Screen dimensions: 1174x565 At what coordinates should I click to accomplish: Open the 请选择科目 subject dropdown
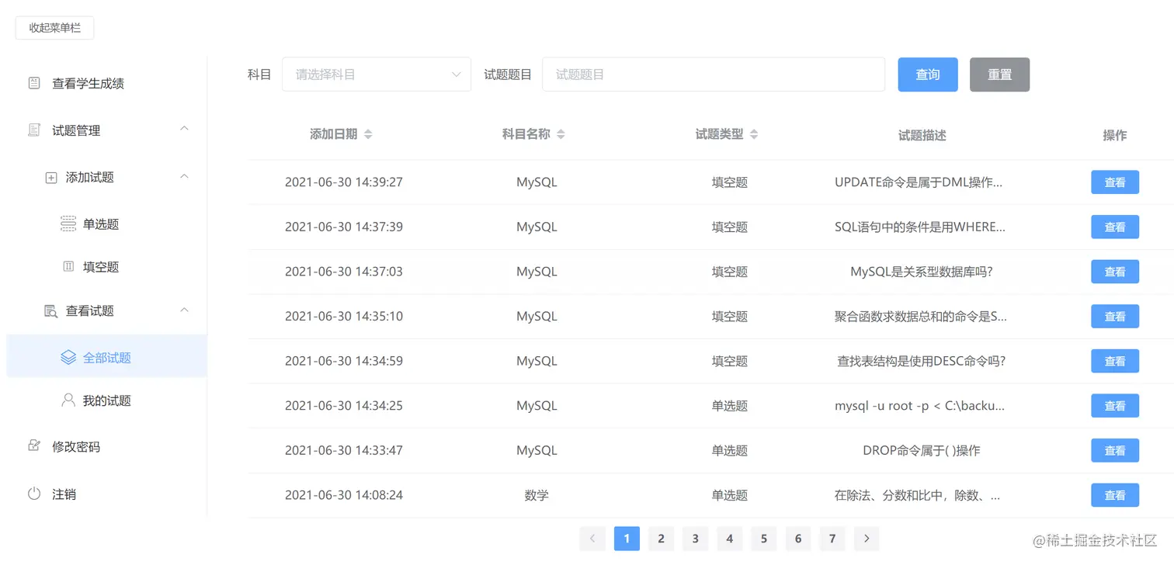377,75
